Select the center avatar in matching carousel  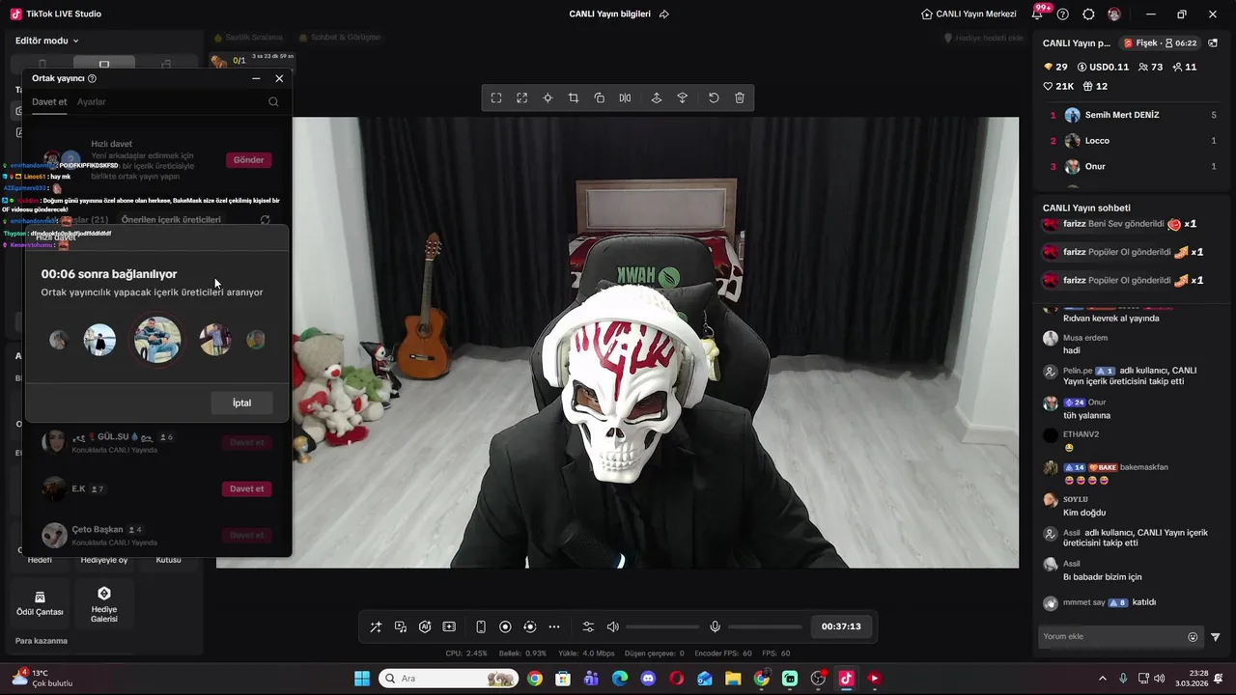pyautogui.click(x=157, y=340)
